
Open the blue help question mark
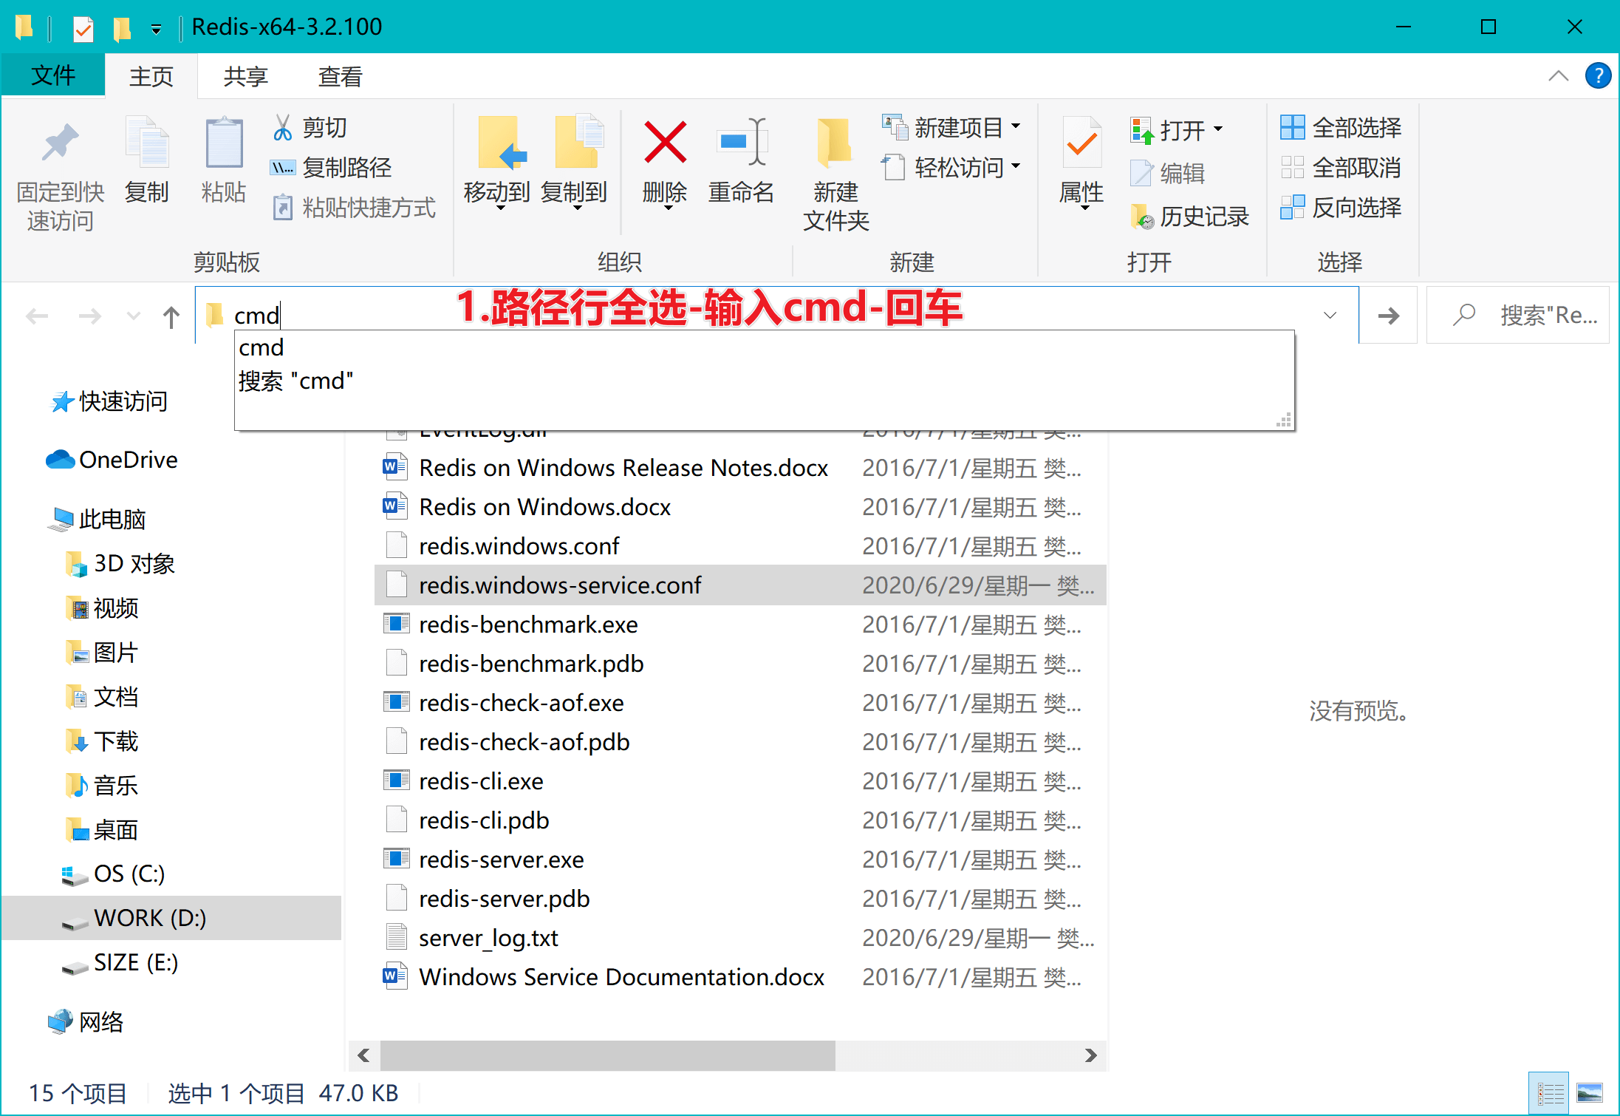[1598, 75]
